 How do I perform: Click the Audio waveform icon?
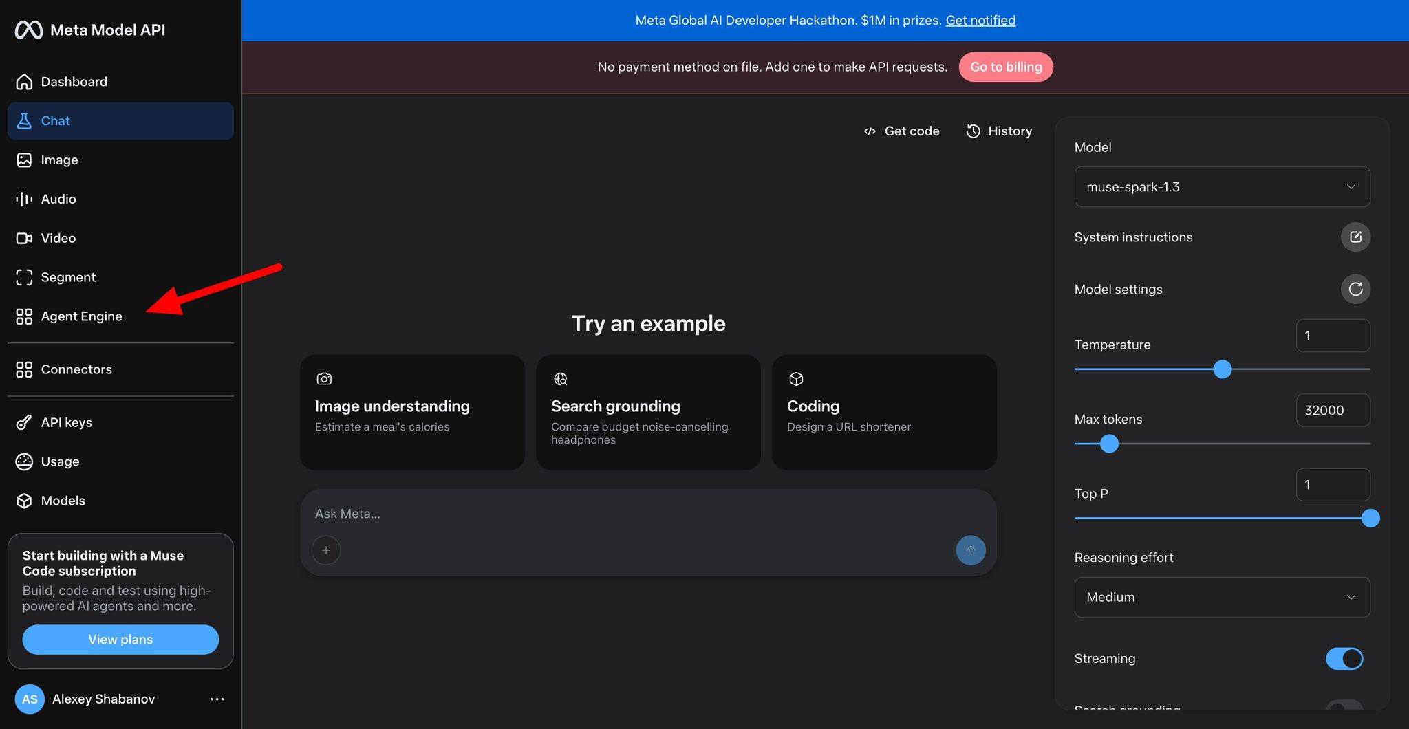click(x=24, y=199)
